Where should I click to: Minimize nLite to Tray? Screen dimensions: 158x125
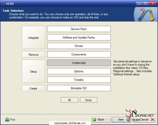point(10,120)
